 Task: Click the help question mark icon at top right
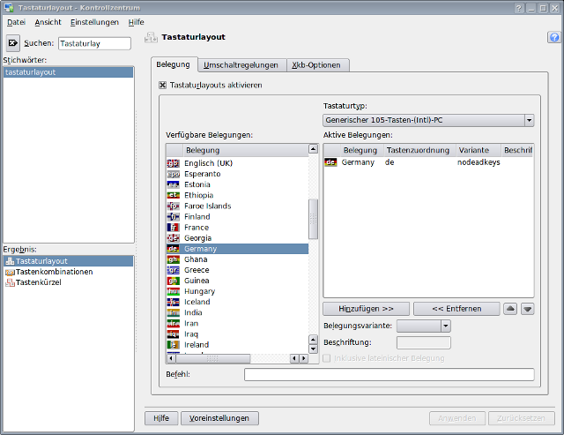(553, 38)
